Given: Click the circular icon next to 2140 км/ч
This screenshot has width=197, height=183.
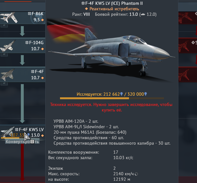Looking at the screenshot, I should pyautogui.click(x=136, y=174).
